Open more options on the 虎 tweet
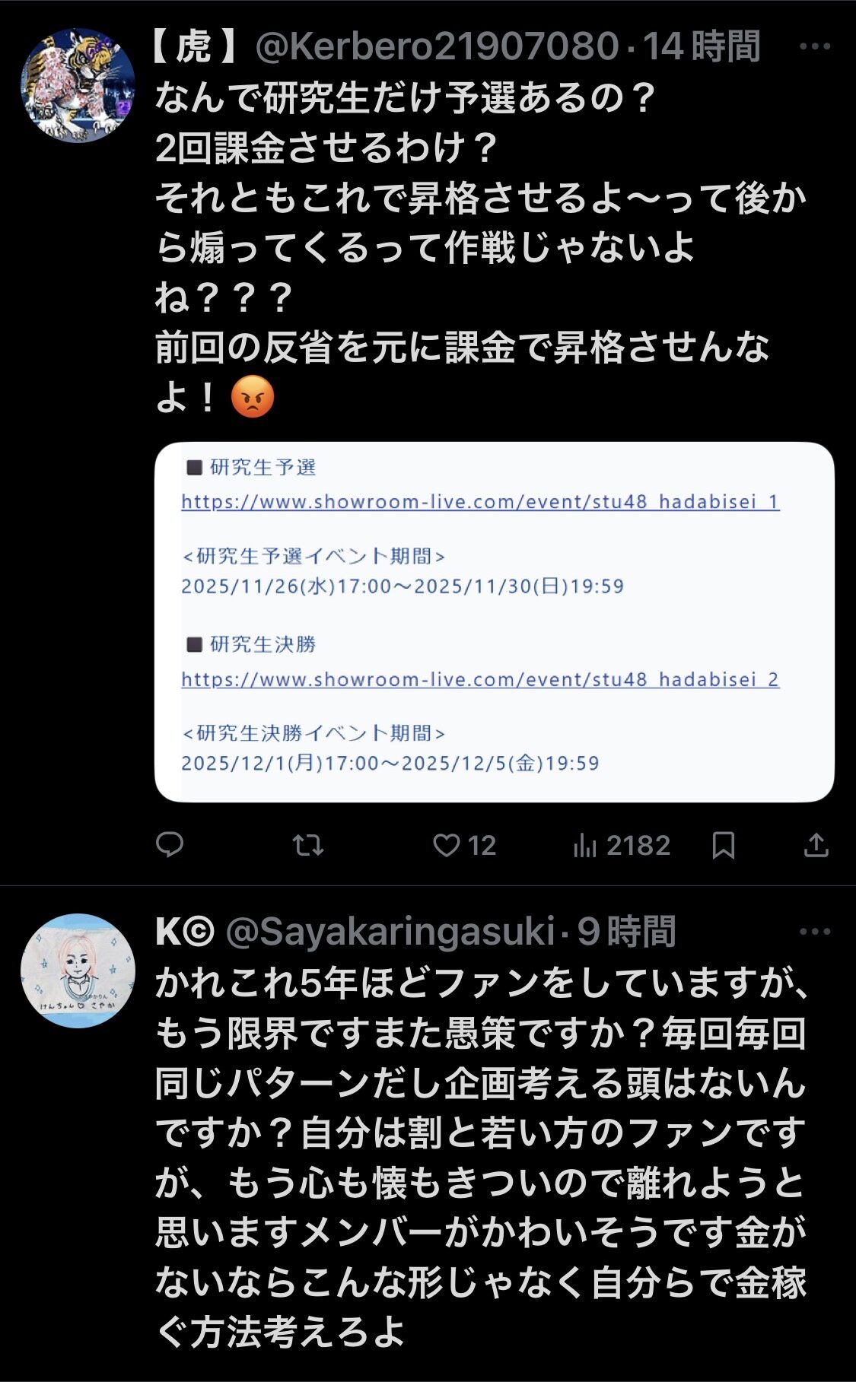The width and height of the screenshot is (856, 1382). click(815, 46)
